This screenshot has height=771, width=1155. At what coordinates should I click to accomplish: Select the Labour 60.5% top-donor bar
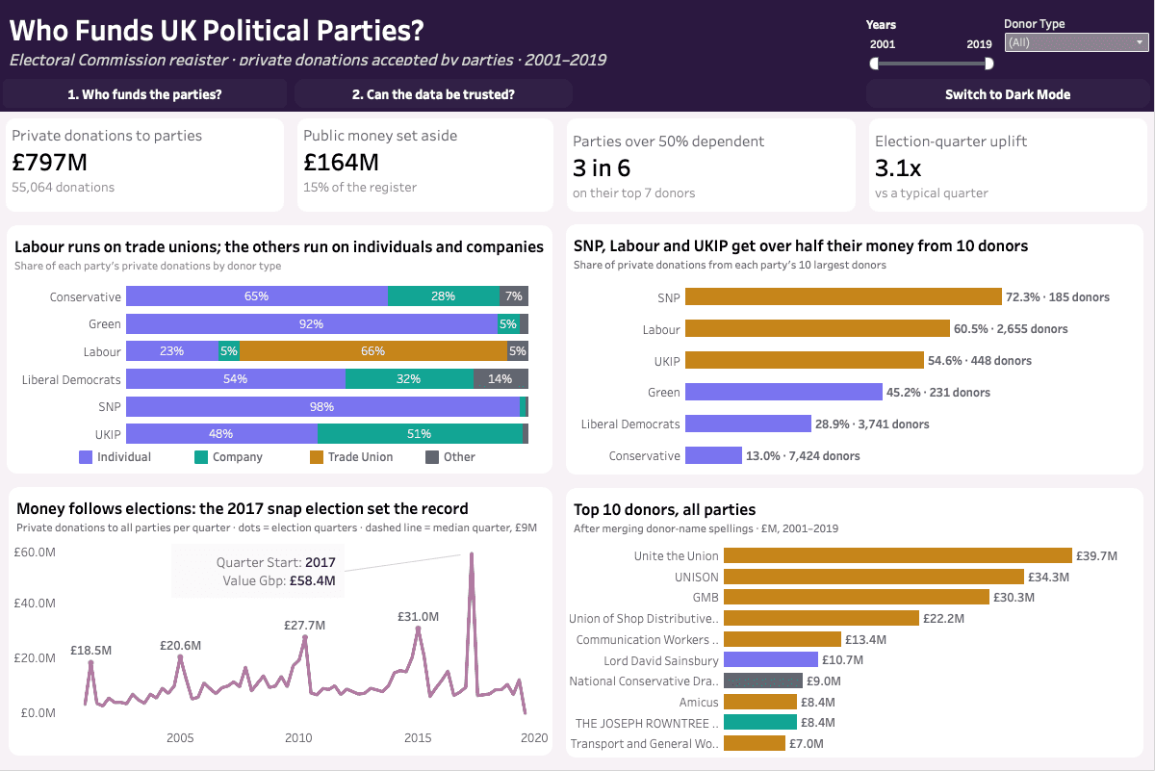(817, 329)
